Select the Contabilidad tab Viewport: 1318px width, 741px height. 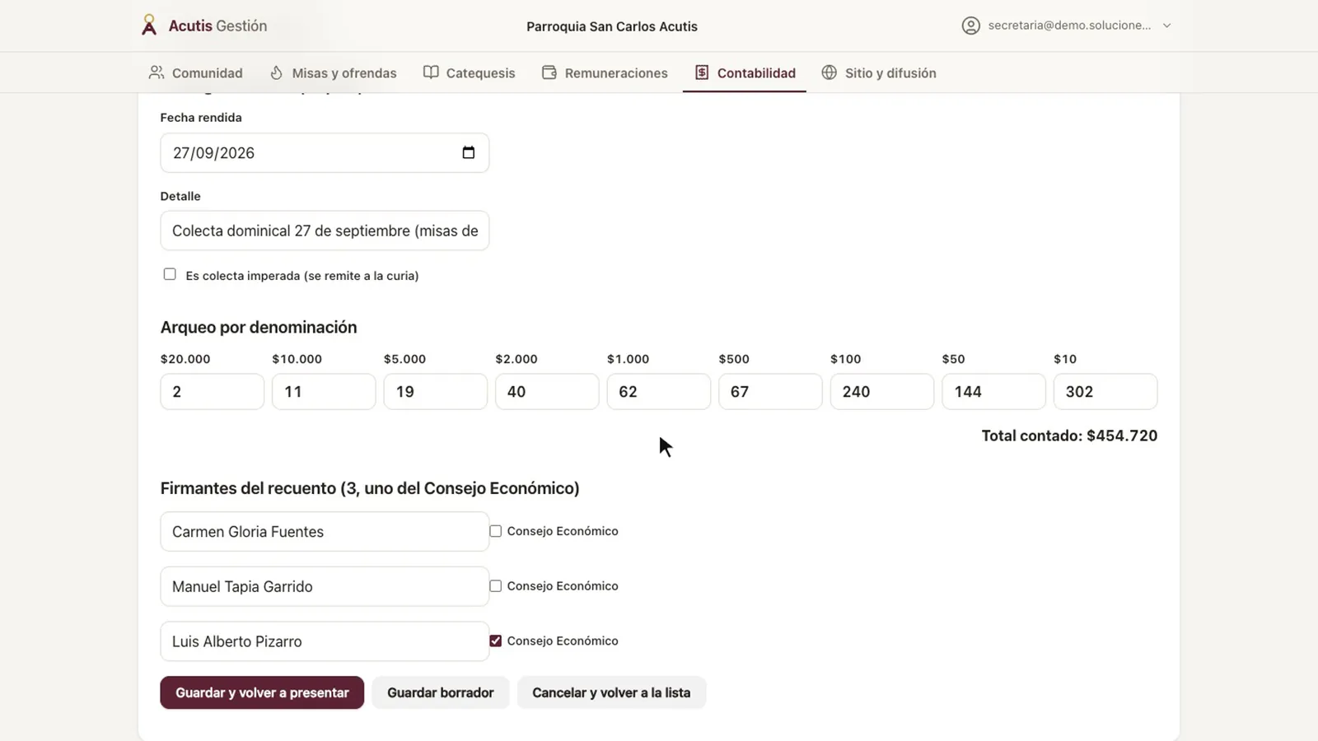745,72
